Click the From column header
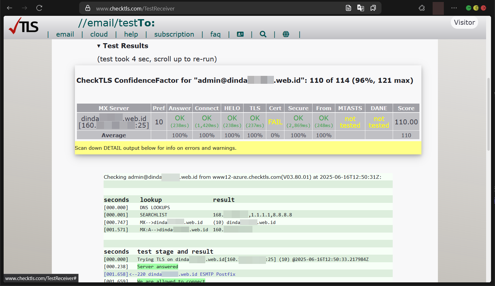The image size is (495, 286). (x=324, y=108)
